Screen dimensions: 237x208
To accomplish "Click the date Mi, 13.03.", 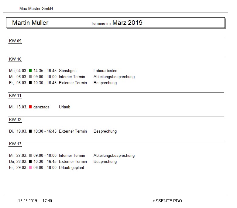I will (x=18, y=107).
